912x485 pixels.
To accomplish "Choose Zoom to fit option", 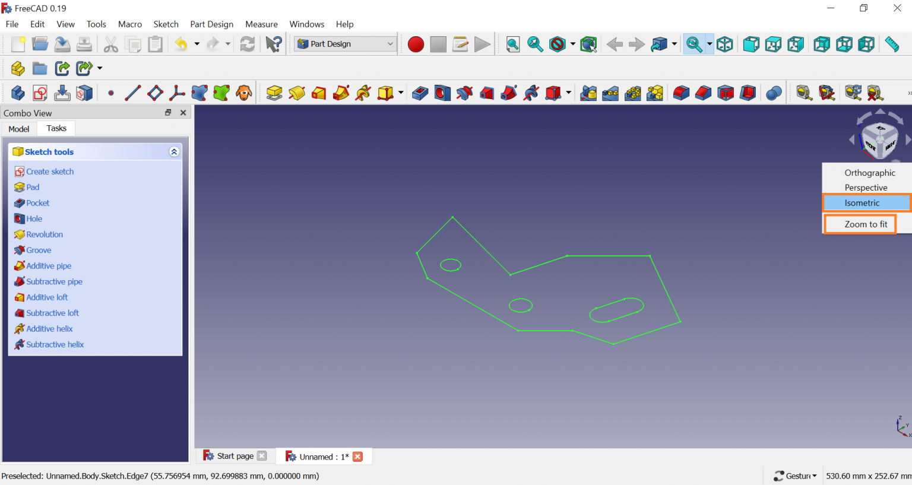I will (865, 224).
